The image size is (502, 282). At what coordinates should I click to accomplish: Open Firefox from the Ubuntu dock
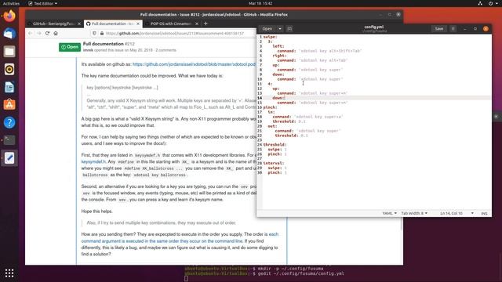pyautogui.click(x=9, y=16)
